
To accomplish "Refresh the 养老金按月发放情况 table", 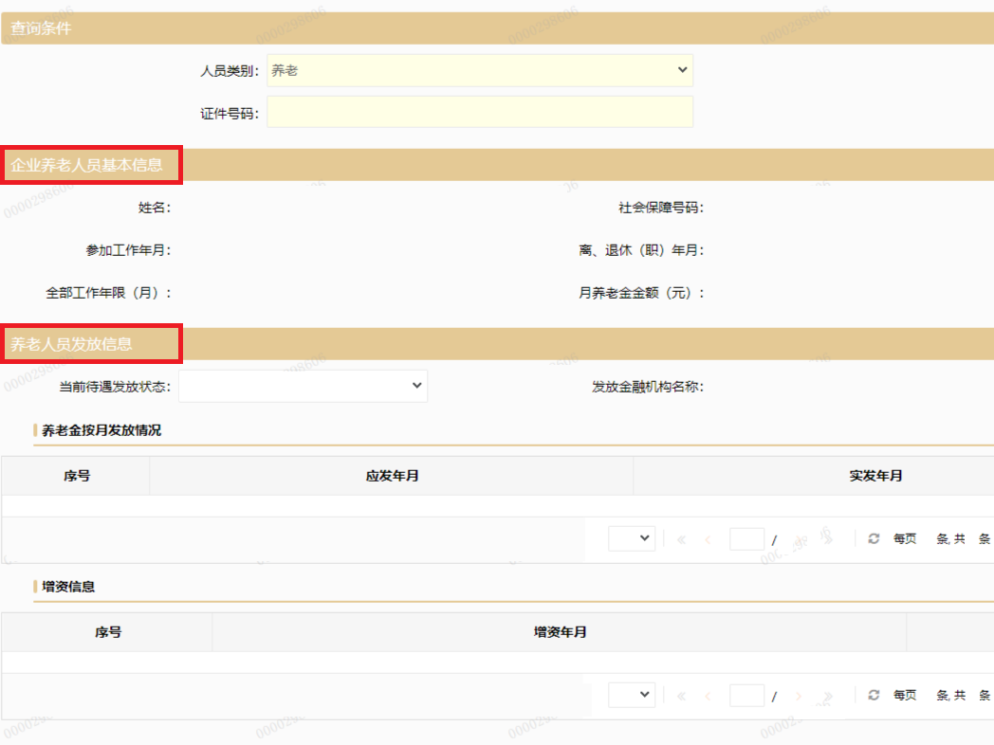I will [x=874, y=538].
